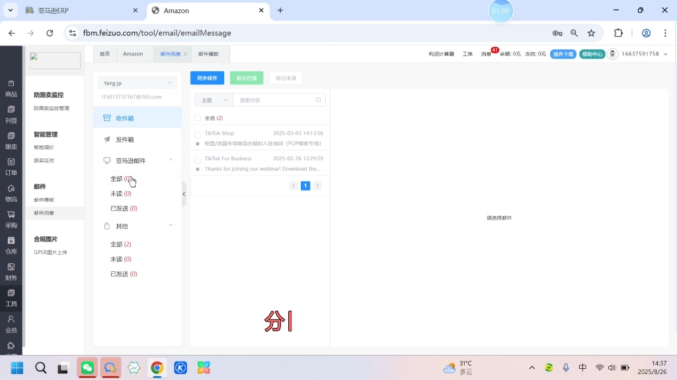Click the Windows Start button

point(17,367)
